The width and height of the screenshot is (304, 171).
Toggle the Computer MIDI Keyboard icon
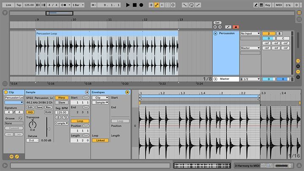[x=261, y=5]
